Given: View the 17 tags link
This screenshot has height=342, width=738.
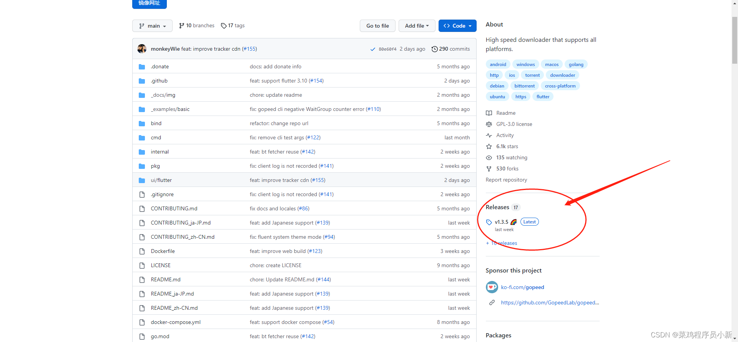Looking at the screenshot, I should point(233,26).
